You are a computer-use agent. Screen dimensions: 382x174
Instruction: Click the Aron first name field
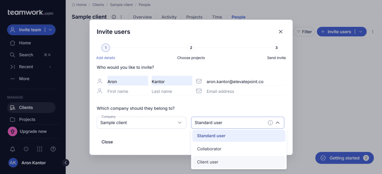(x=128, y=81)
